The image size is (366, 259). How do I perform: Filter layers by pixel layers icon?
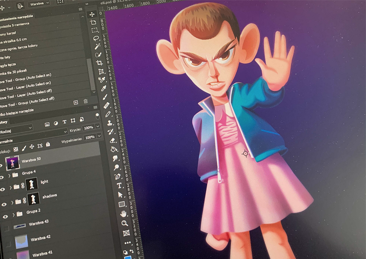point(47,124)
